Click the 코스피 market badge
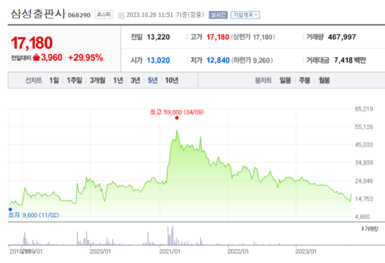The image size is (385, 263). tap(102, 13)
